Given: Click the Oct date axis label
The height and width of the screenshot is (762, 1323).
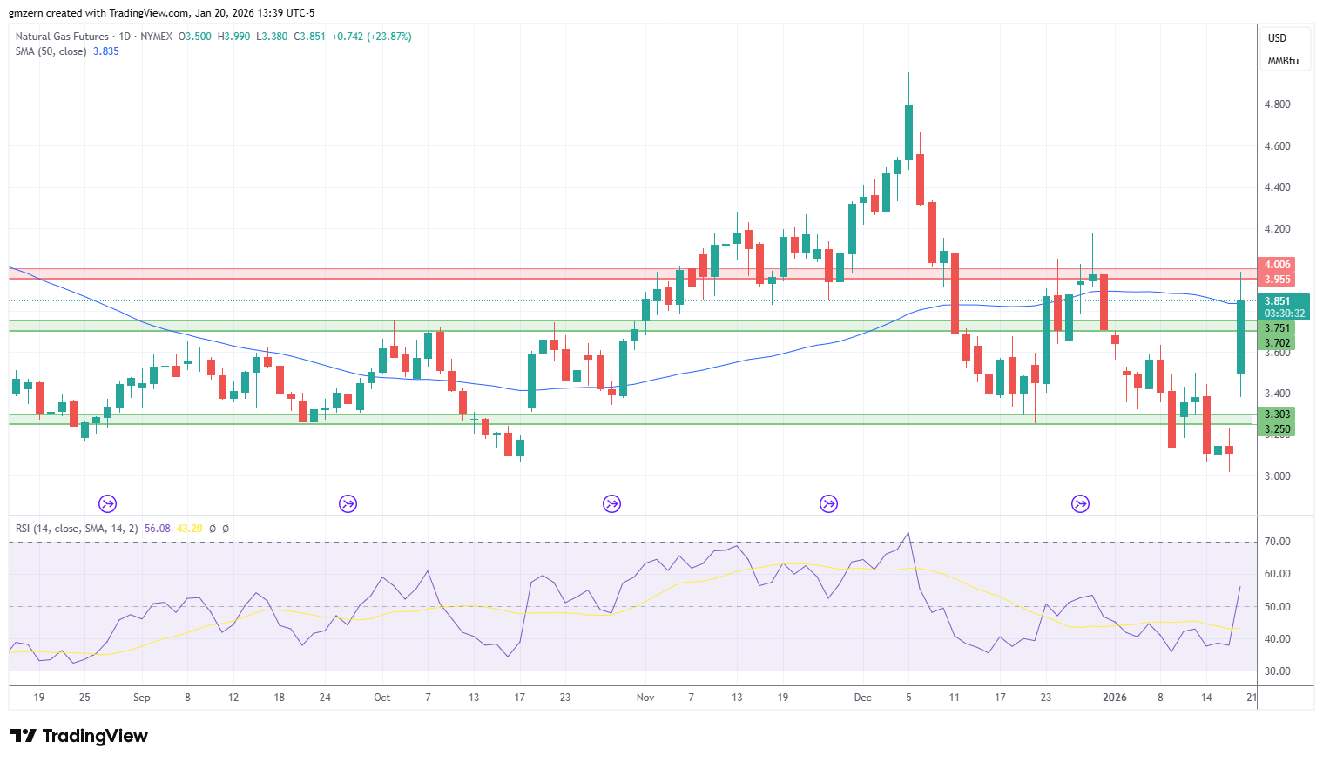Looking at the screenshot, I should (x=381, y=698).
